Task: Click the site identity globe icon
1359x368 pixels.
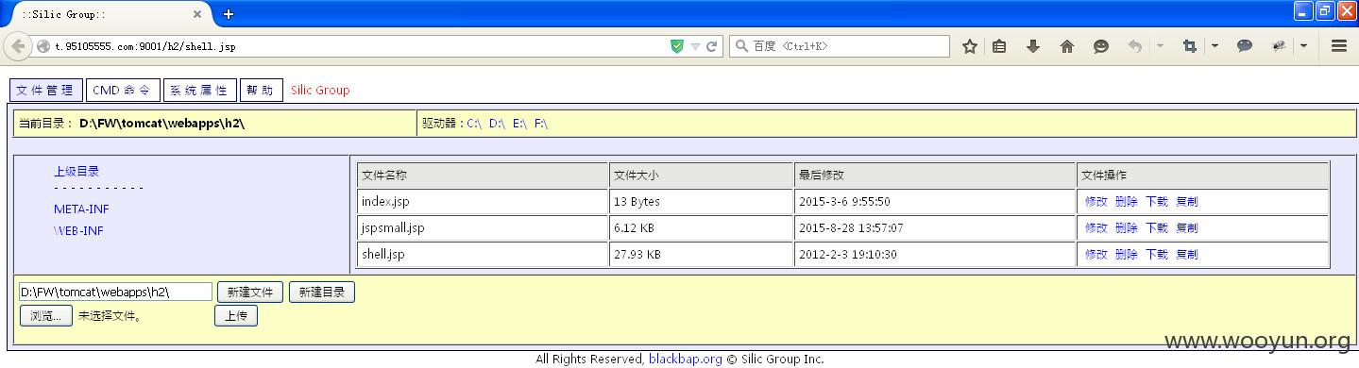Action: [x=43, y=46]
